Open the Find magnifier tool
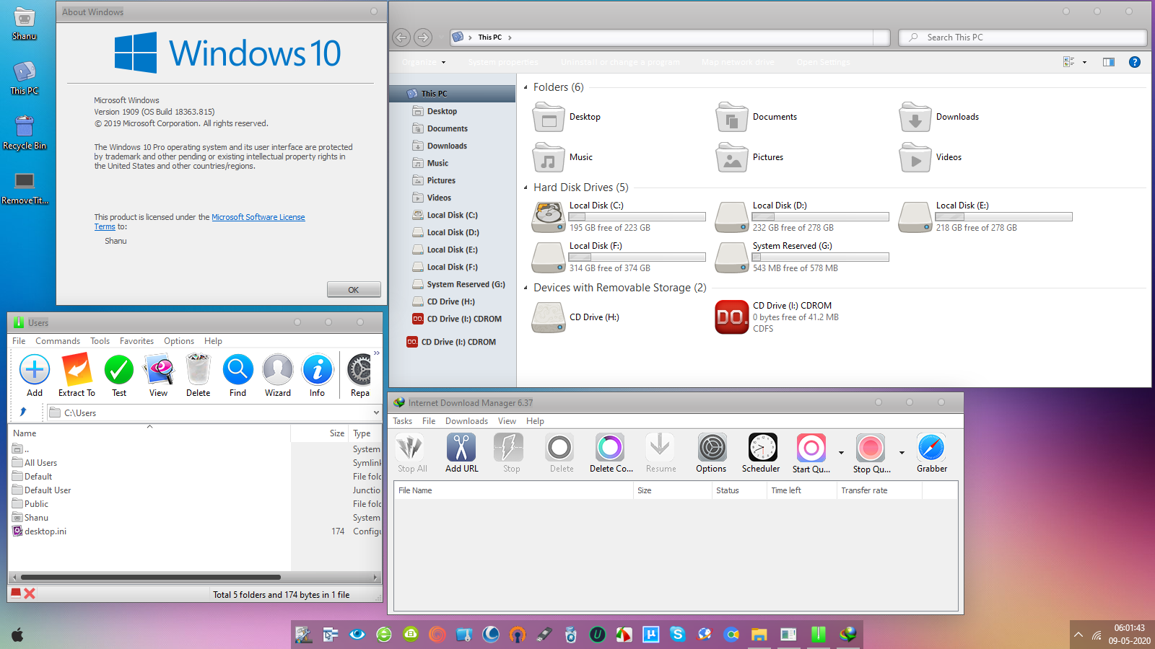This screenshot has width=1155, height=649. [237, 370]
